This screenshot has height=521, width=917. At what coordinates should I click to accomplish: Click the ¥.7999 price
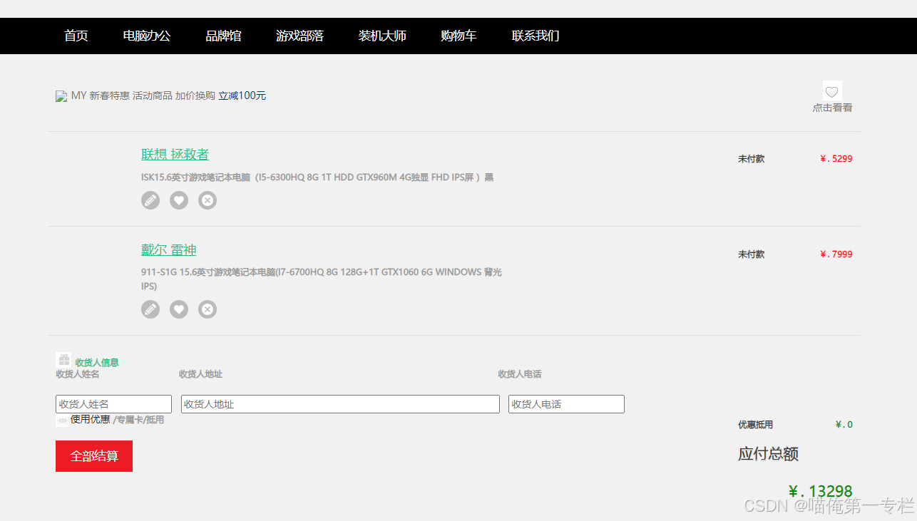point(836,254)
